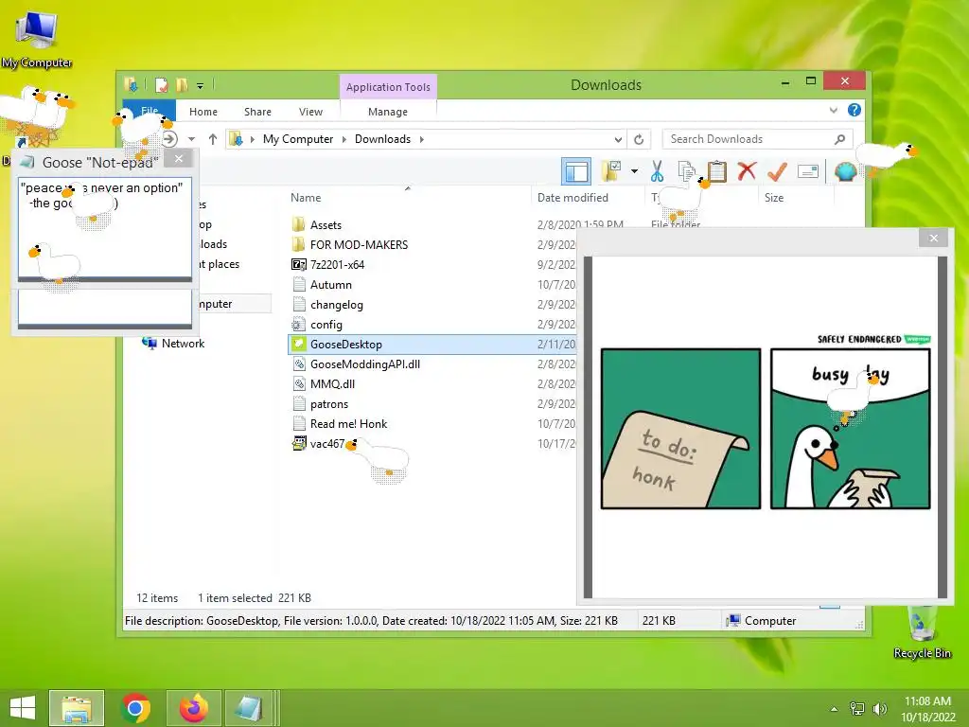Click the to do honk comic image
969x727 pixels.
[x=680, y=429]
